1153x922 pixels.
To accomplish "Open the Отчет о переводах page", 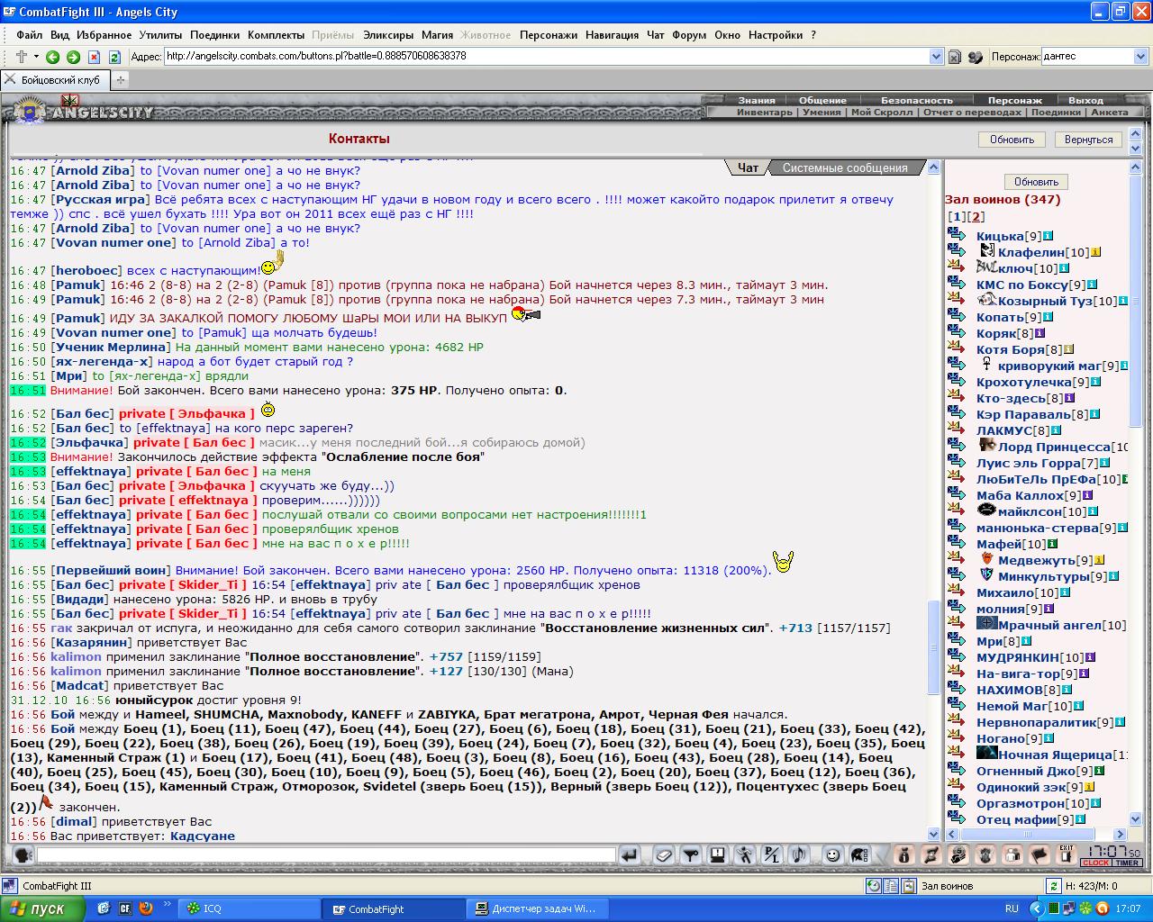I will (972, 112).
